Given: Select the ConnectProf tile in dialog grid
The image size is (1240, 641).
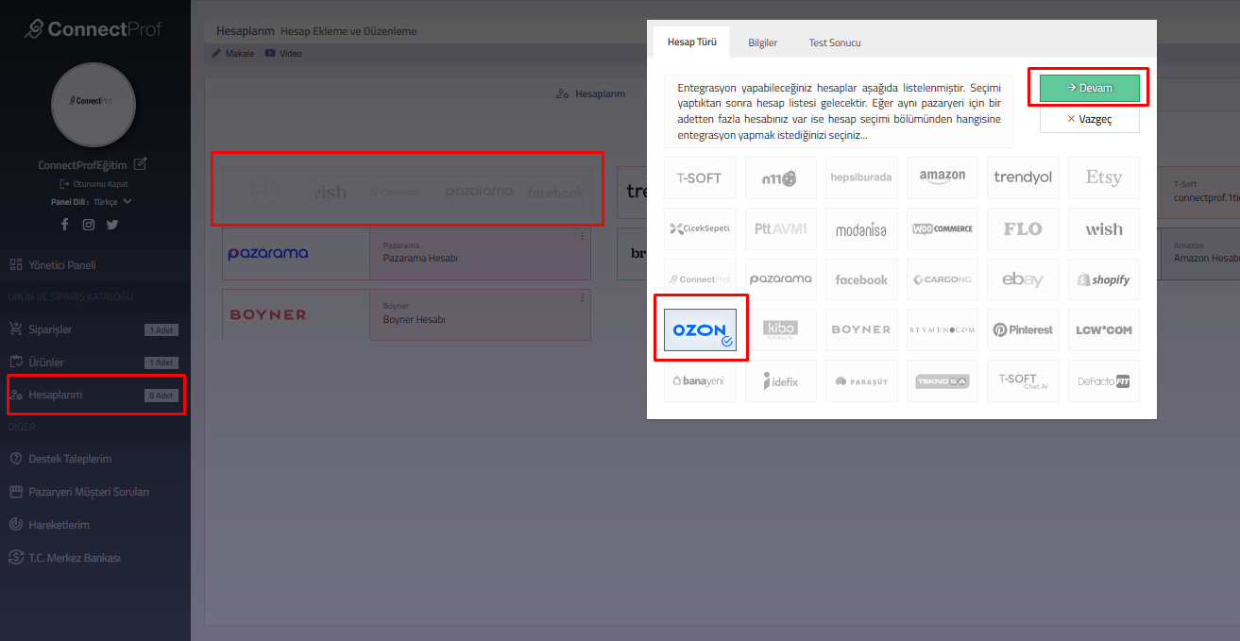Looking at the screenshot, I should click(x=700, y=279).
